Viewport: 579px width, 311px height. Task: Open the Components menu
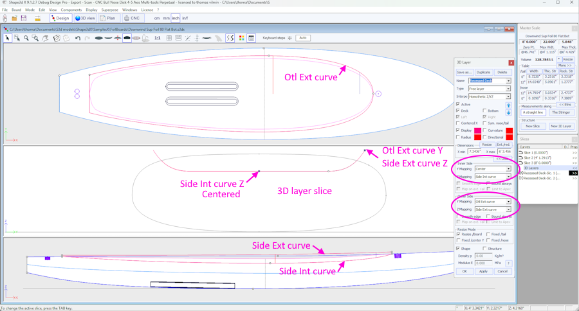pyautogui.click(x=71, y=10)
